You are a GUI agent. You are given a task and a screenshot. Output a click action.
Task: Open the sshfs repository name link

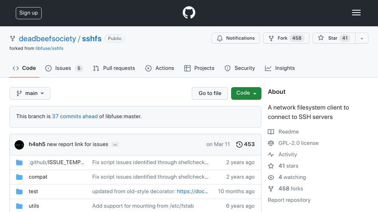pos(92,38)
